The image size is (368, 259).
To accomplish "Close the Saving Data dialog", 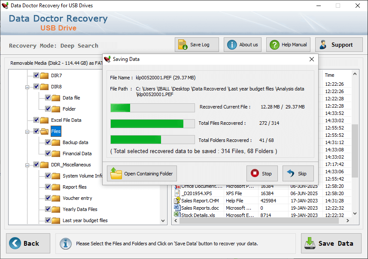I will (x=312, y=59).
